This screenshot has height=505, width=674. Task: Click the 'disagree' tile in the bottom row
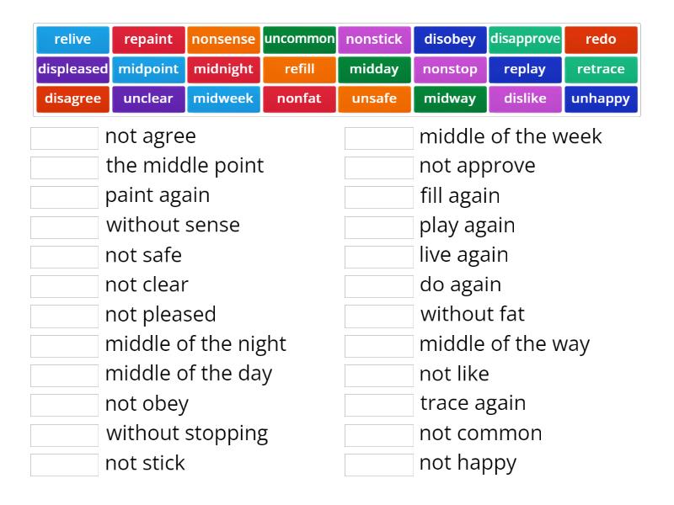(x=72, y=99)
